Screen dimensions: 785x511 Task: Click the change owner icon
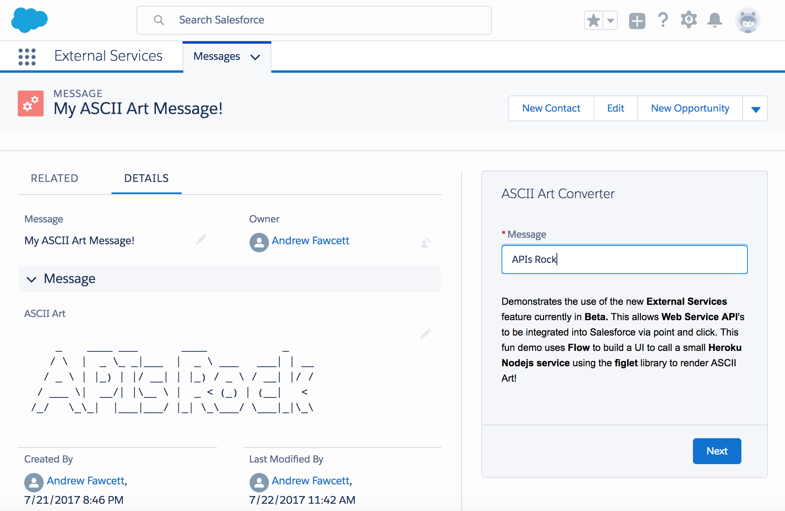(x=425, y=243)
